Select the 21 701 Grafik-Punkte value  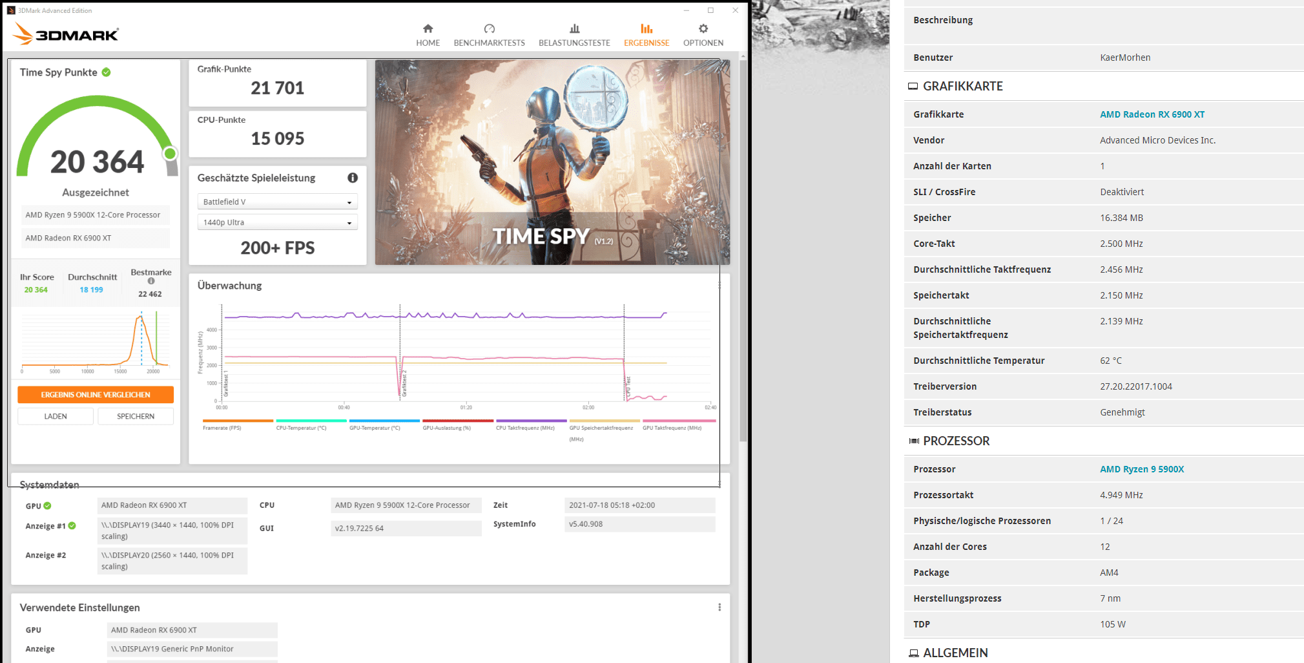278,88
